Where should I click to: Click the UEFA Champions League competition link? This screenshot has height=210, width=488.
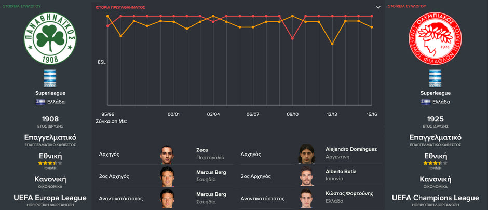[435, 198]
